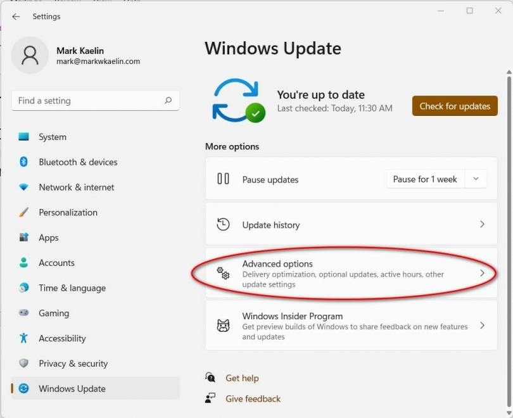513x418 pixels.
Task: Click the back arrow navigation button
Action: (x=15, y=16)
